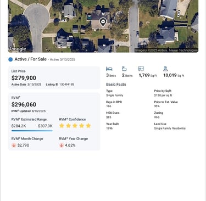The width and height of the screenshot is (206, 201).
Task: Click the aerial satellite map image
Action: click(103, 26)
